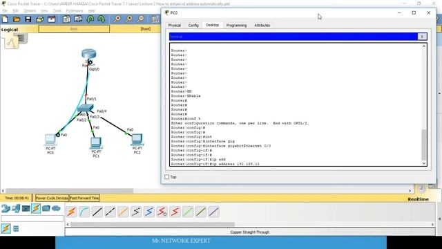The height and width of the screenshot is (249, 442).
Task: Select the highlighted Connections category icon
Action: (x=36, y=208)
